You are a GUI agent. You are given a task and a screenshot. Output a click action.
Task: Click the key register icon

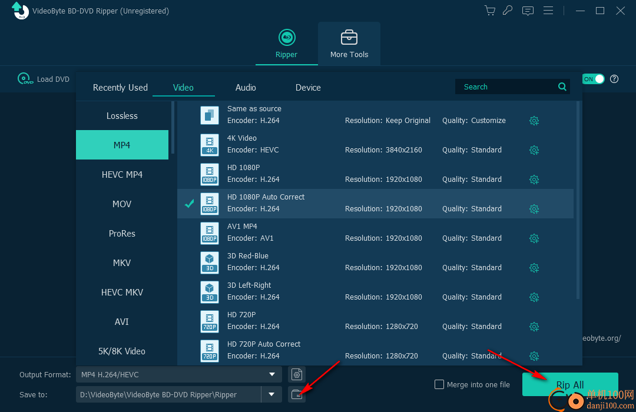coord(508,11)
